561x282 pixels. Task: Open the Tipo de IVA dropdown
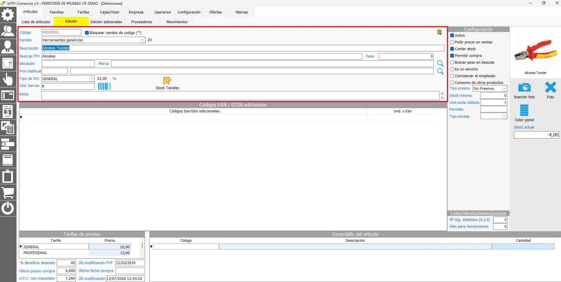click(x=92, y=79)
